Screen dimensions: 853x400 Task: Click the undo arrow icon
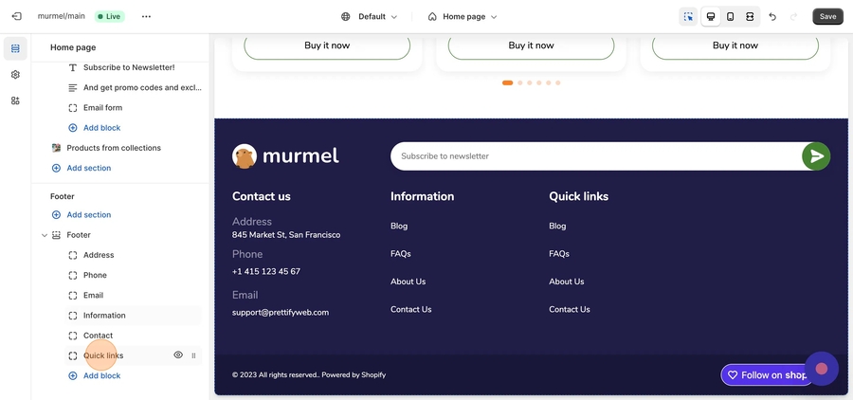pos(772,16)
